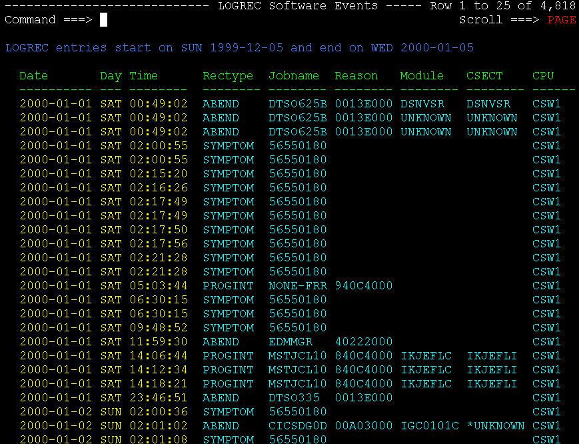579x444 pixels.
Task: Click time 14:12:34 in the Time column
Action: [x=159, y=370]
